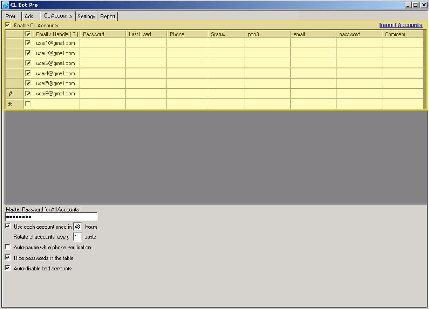Click the email column header
This screenshot has width=429, height=309.
[314, 34]
